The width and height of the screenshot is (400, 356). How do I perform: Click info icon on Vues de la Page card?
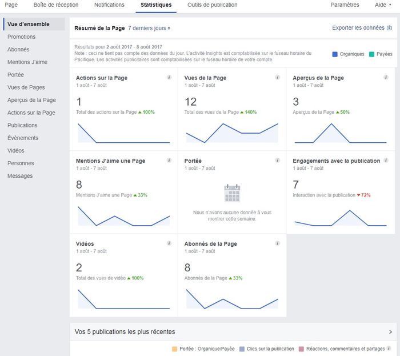[x=278, y=77]
